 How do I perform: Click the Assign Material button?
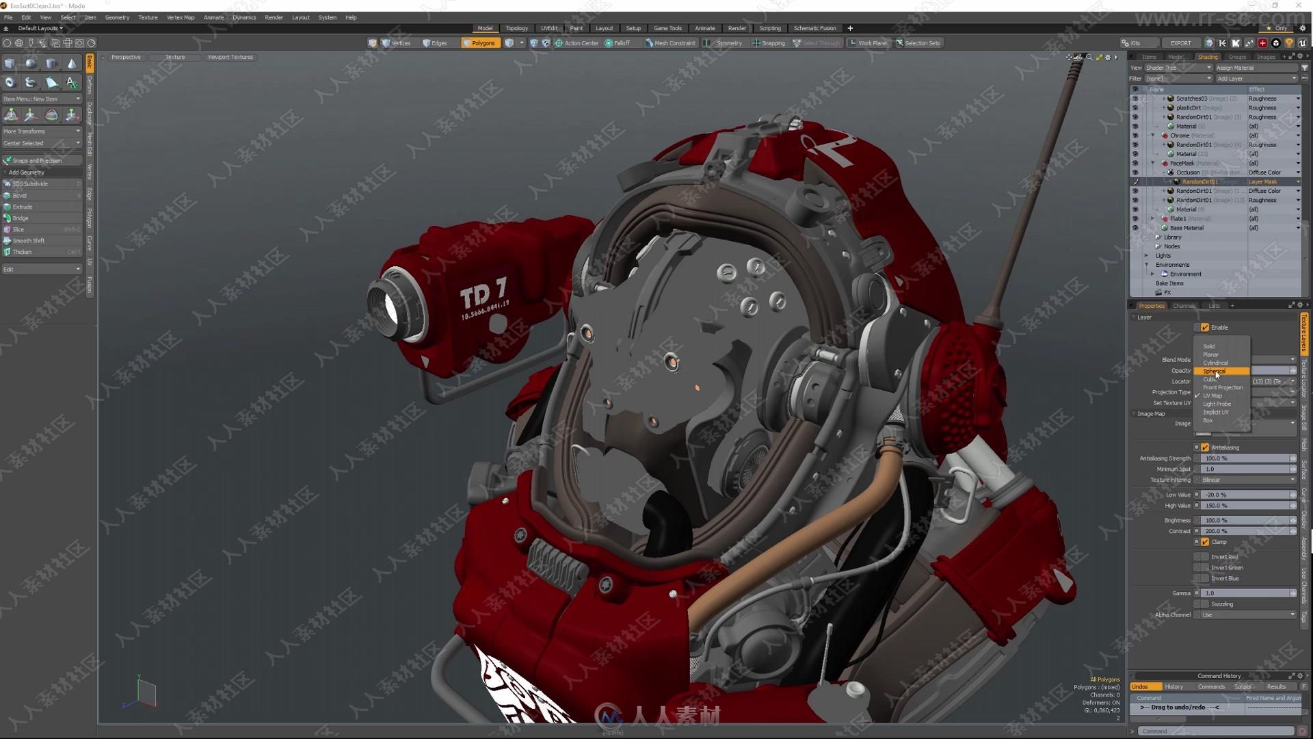tap(1256, 68)
